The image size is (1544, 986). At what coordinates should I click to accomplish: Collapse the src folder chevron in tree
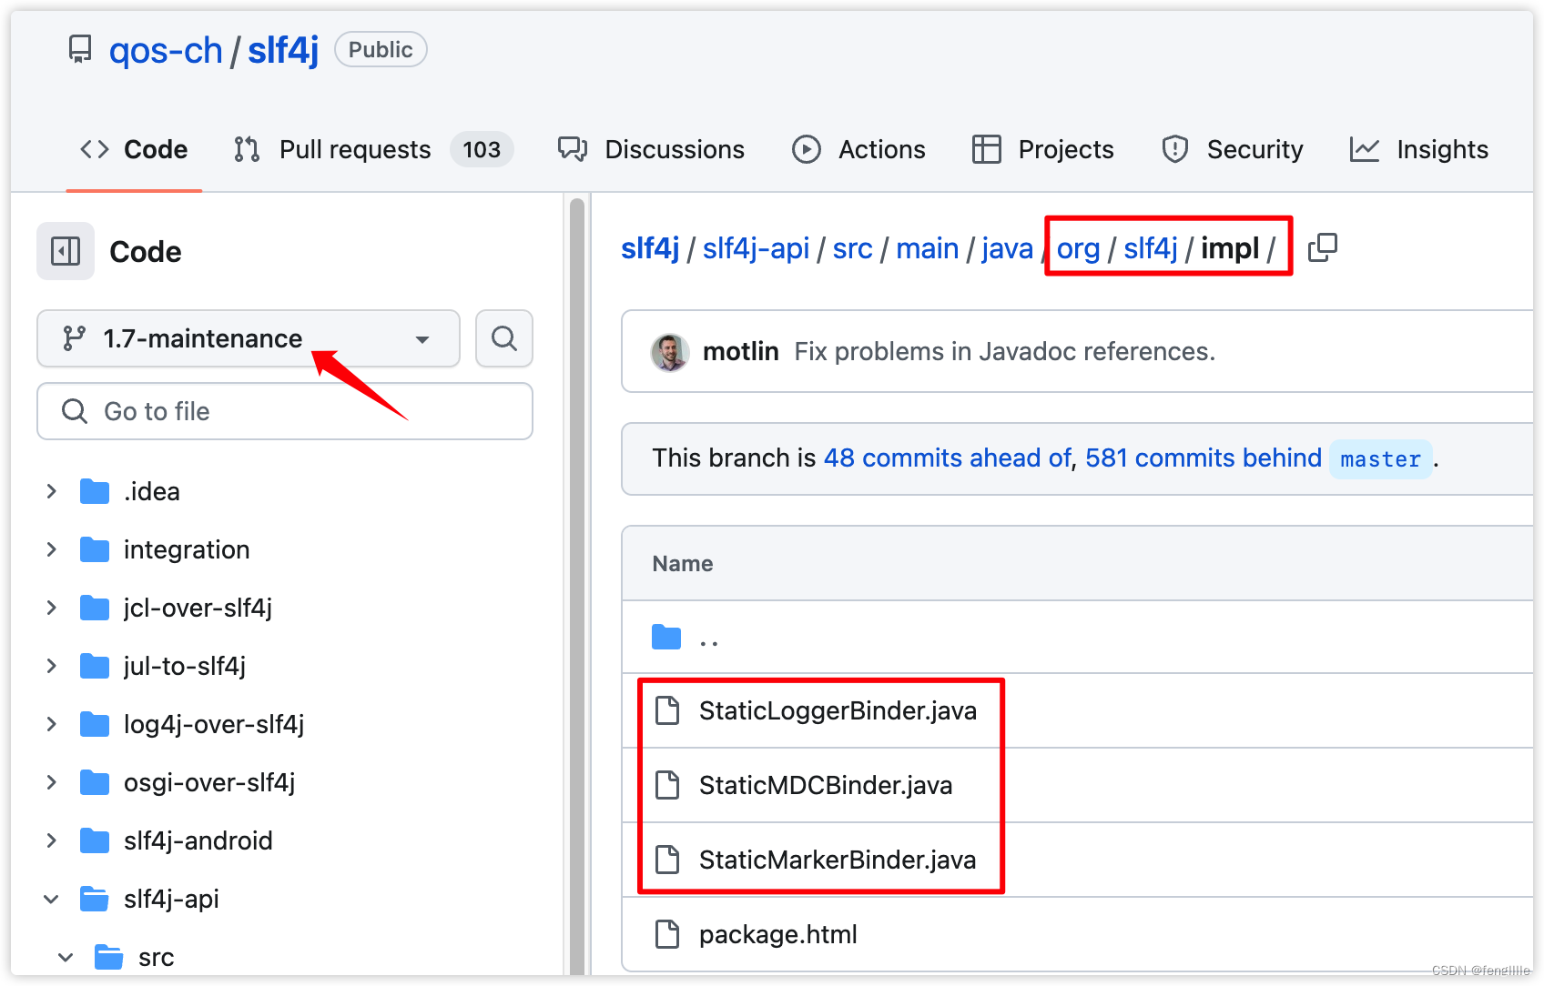[66, 957]
